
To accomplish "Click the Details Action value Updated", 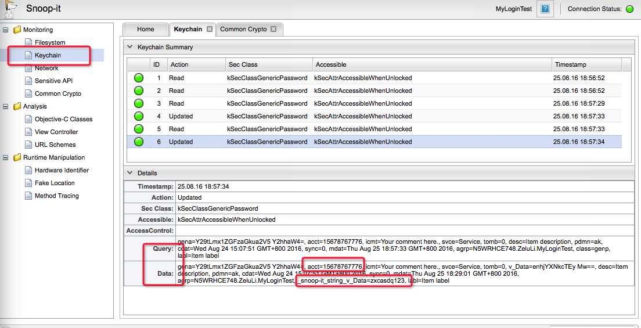I will (x=190, y=197).
